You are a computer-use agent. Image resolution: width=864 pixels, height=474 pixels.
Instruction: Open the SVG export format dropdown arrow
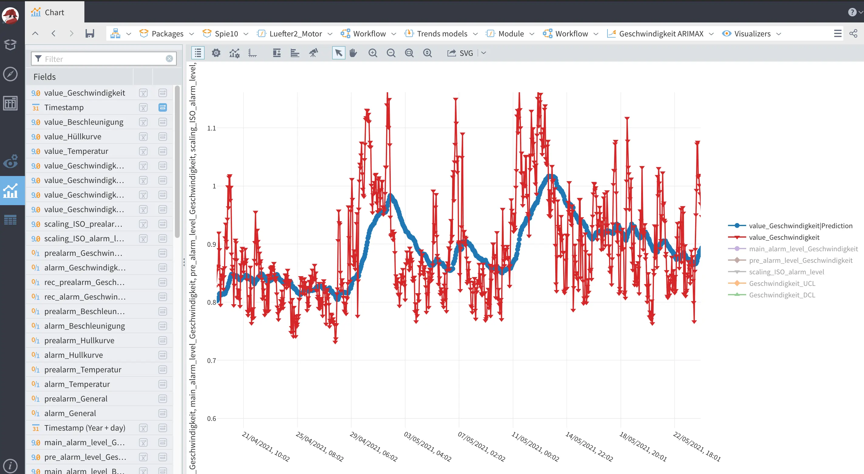pos(483,53)
